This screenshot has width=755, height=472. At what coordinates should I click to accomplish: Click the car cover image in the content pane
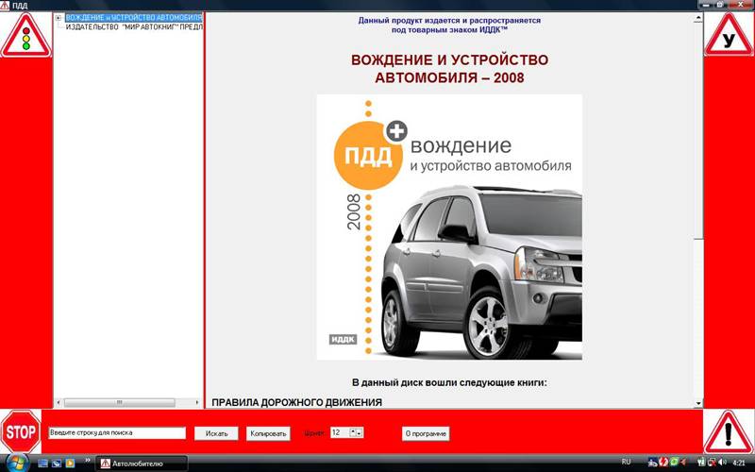click(x=449, y=227)
